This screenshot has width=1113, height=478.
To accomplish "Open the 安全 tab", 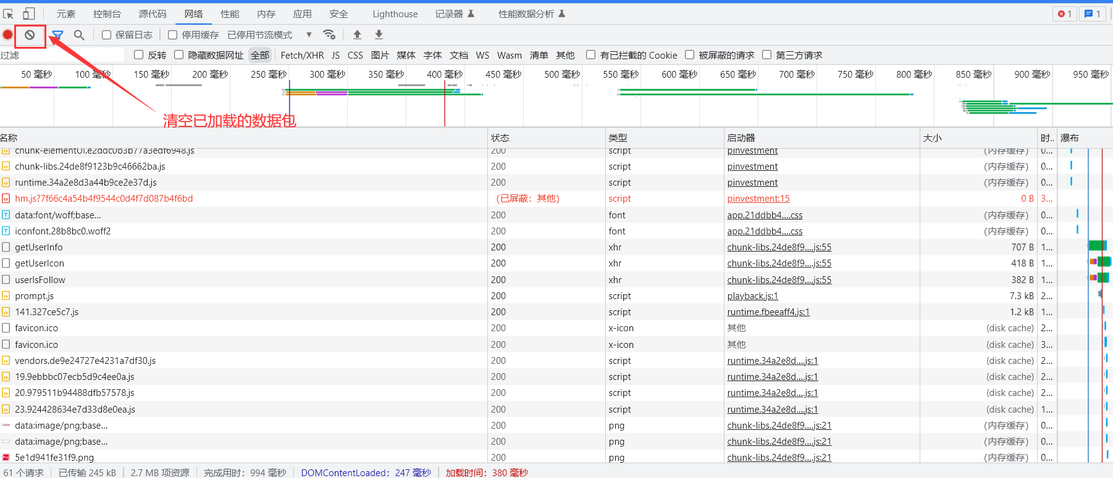I will (338, 14).
